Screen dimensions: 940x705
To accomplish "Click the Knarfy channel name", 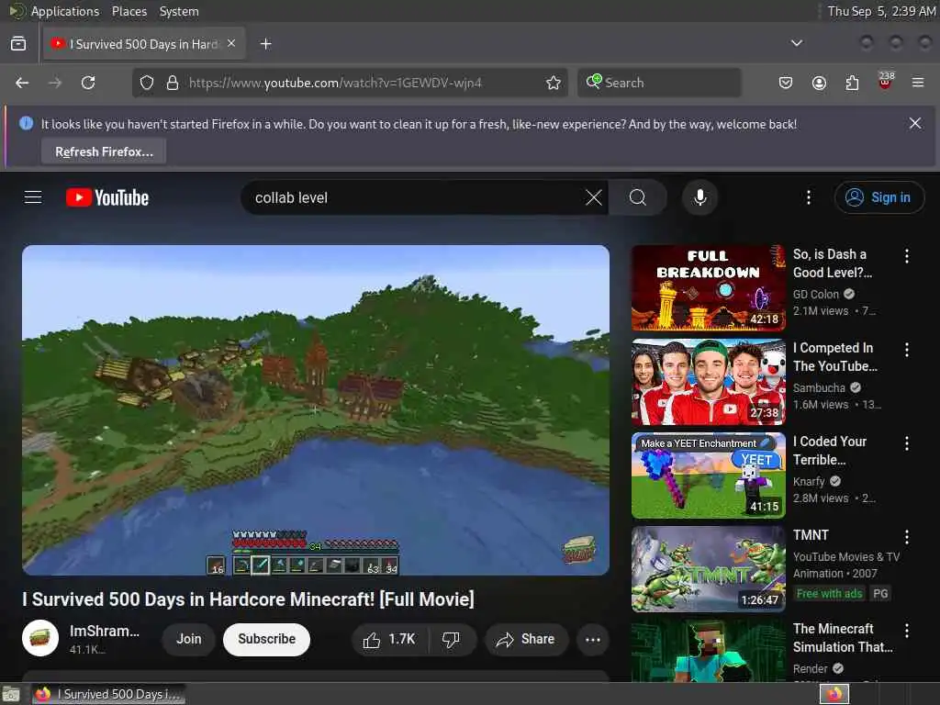I will [809, 481].
